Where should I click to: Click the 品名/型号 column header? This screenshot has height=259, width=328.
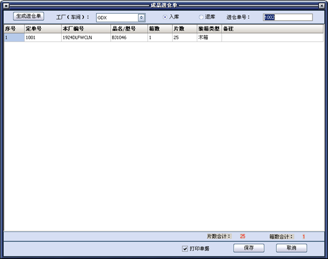coord(129,28)
